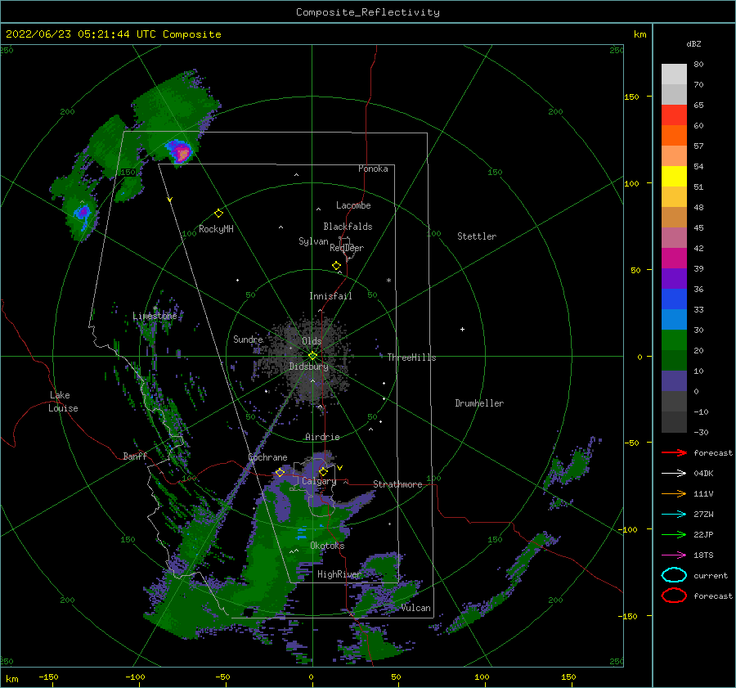Click the dBZ legend heading

tap(693, 43)
